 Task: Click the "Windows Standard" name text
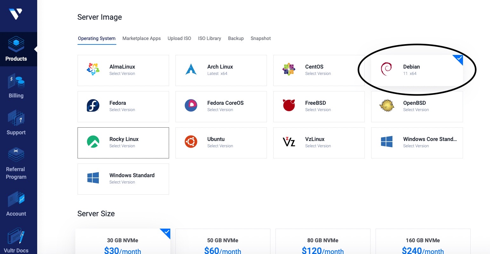(132, 175)
